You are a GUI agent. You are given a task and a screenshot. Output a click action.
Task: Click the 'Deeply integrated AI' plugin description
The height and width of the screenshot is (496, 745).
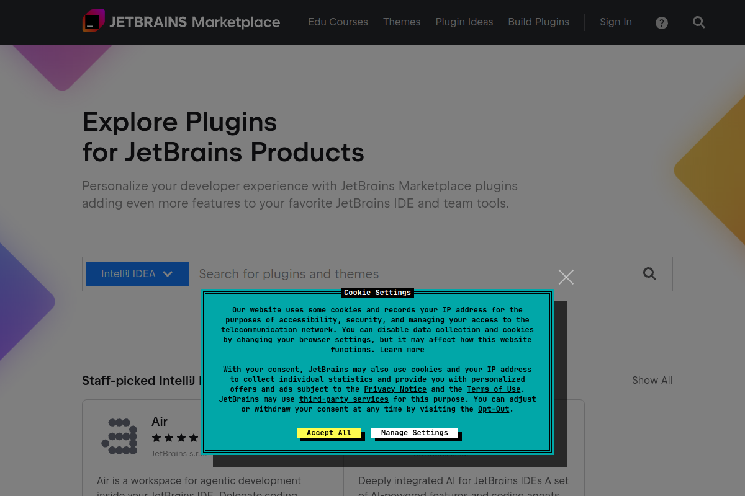(x=464, y=487)
